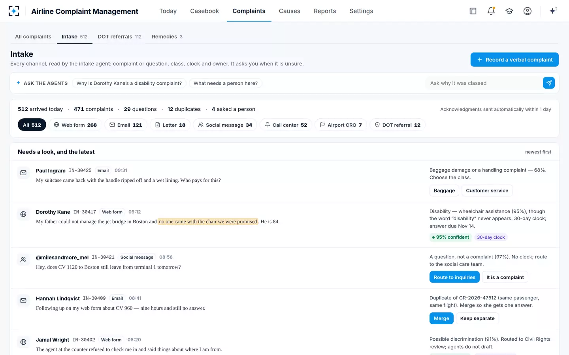This screenshot has width=569, height=355.
Task: Click the Ask why it was classed field
Action: 483,83
